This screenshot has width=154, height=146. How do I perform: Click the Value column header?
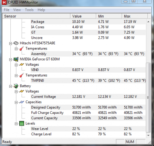pos(83,16)
